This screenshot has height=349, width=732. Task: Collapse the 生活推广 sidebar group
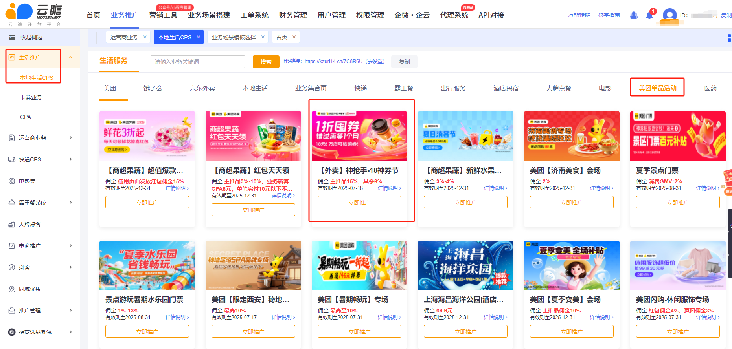71,57
